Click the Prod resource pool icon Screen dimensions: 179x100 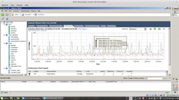7,43
